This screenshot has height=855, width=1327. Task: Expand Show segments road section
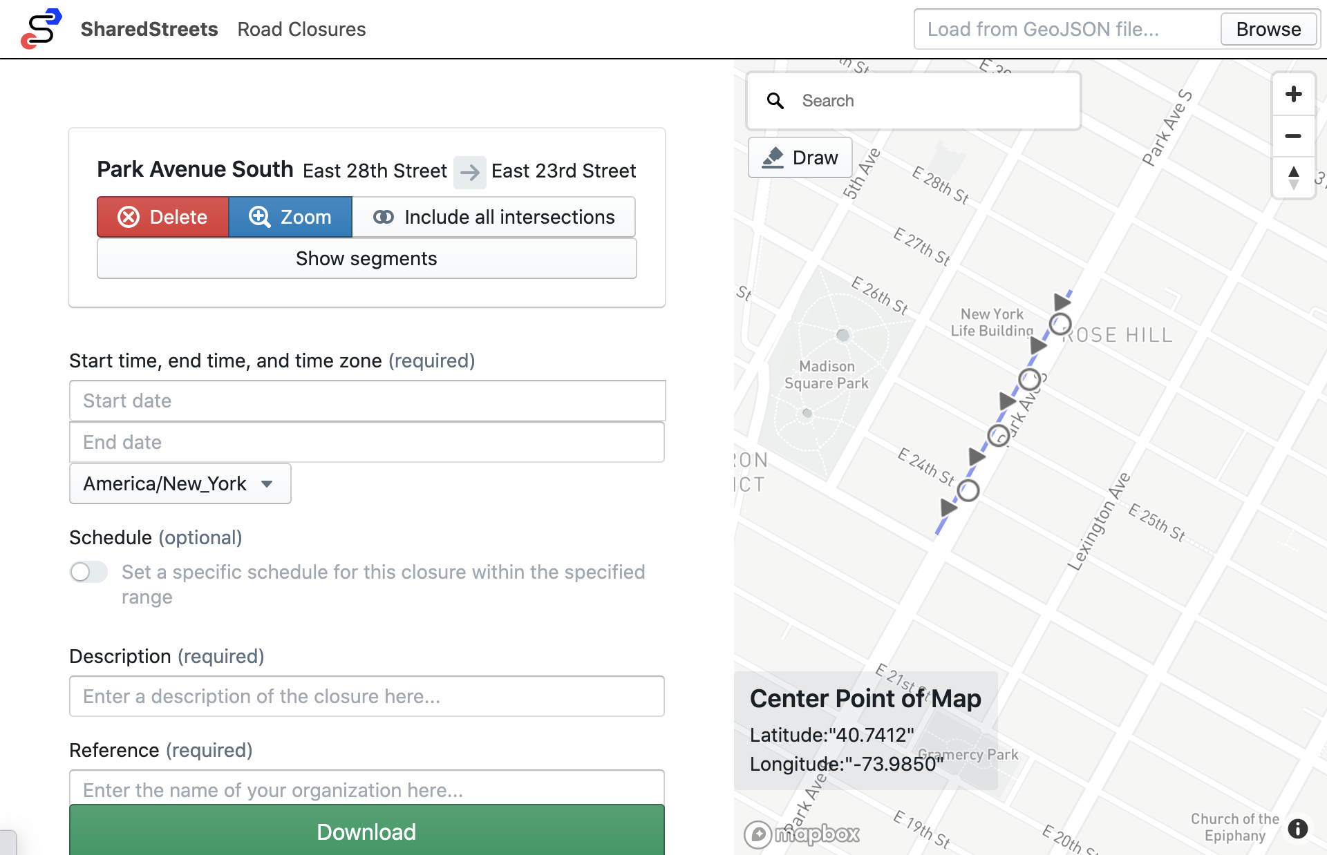pyautogui.click(x=366, y=258)
